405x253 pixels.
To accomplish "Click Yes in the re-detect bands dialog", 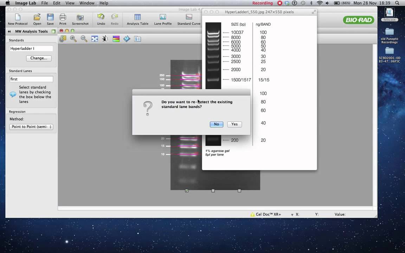I will pos(234,124).
